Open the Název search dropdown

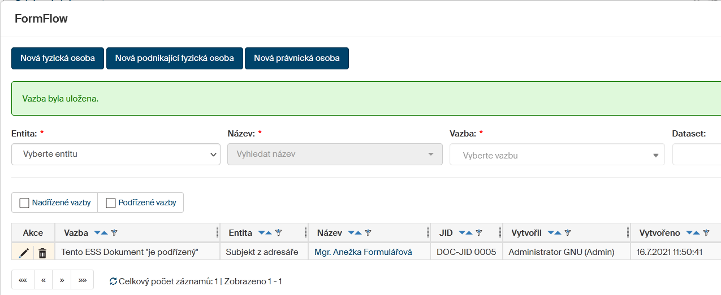click(335, 154)
